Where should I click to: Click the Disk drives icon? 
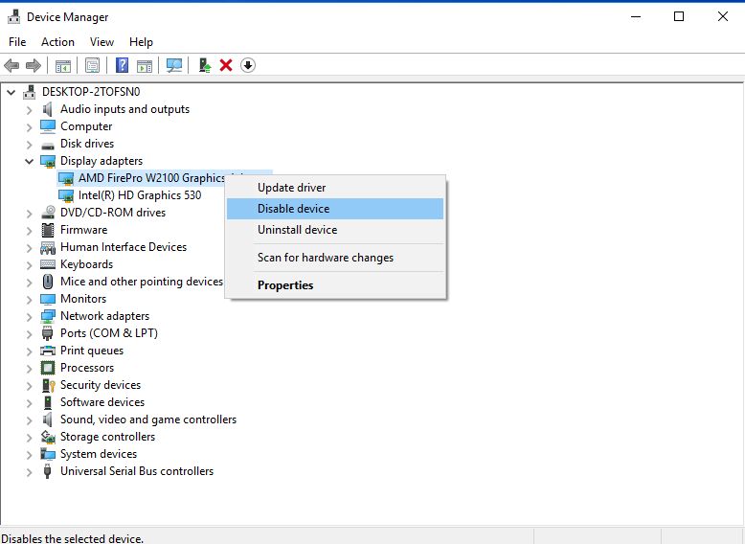48,145
